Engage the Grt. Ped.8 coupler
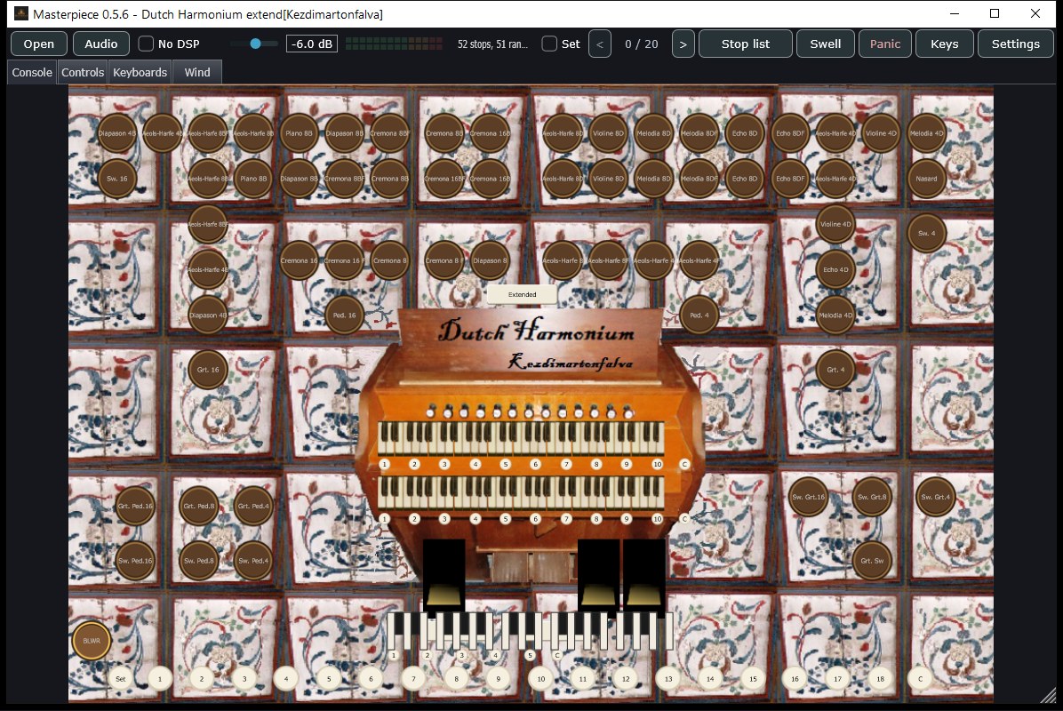1063x711 pixels. click(x=199, y=507)
